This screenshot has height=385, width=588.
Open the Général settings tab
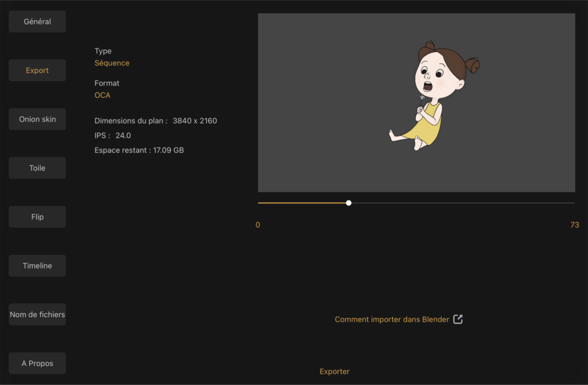click(37, 21)
